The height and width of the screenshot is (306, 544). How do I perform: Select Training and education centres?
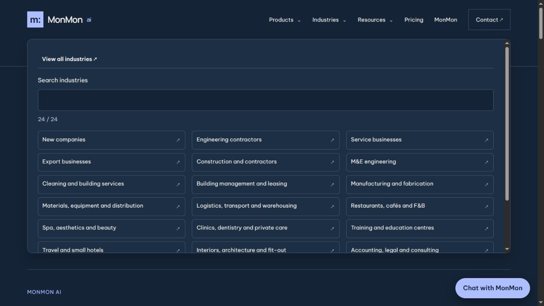coord(420,228)
